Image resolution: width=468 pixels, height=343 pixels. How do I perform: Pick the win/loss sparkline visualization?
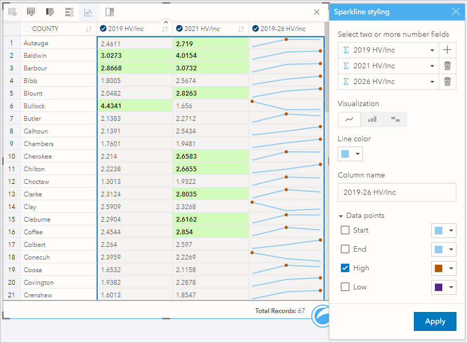395,119
